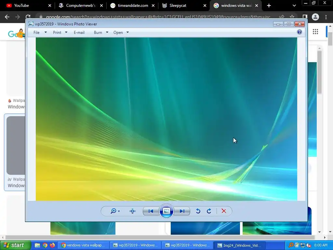Viewport: 333px width, 250px height.
Task: Open the zoom magnifier control in Photo Viewer
Action: coord(113,211)
